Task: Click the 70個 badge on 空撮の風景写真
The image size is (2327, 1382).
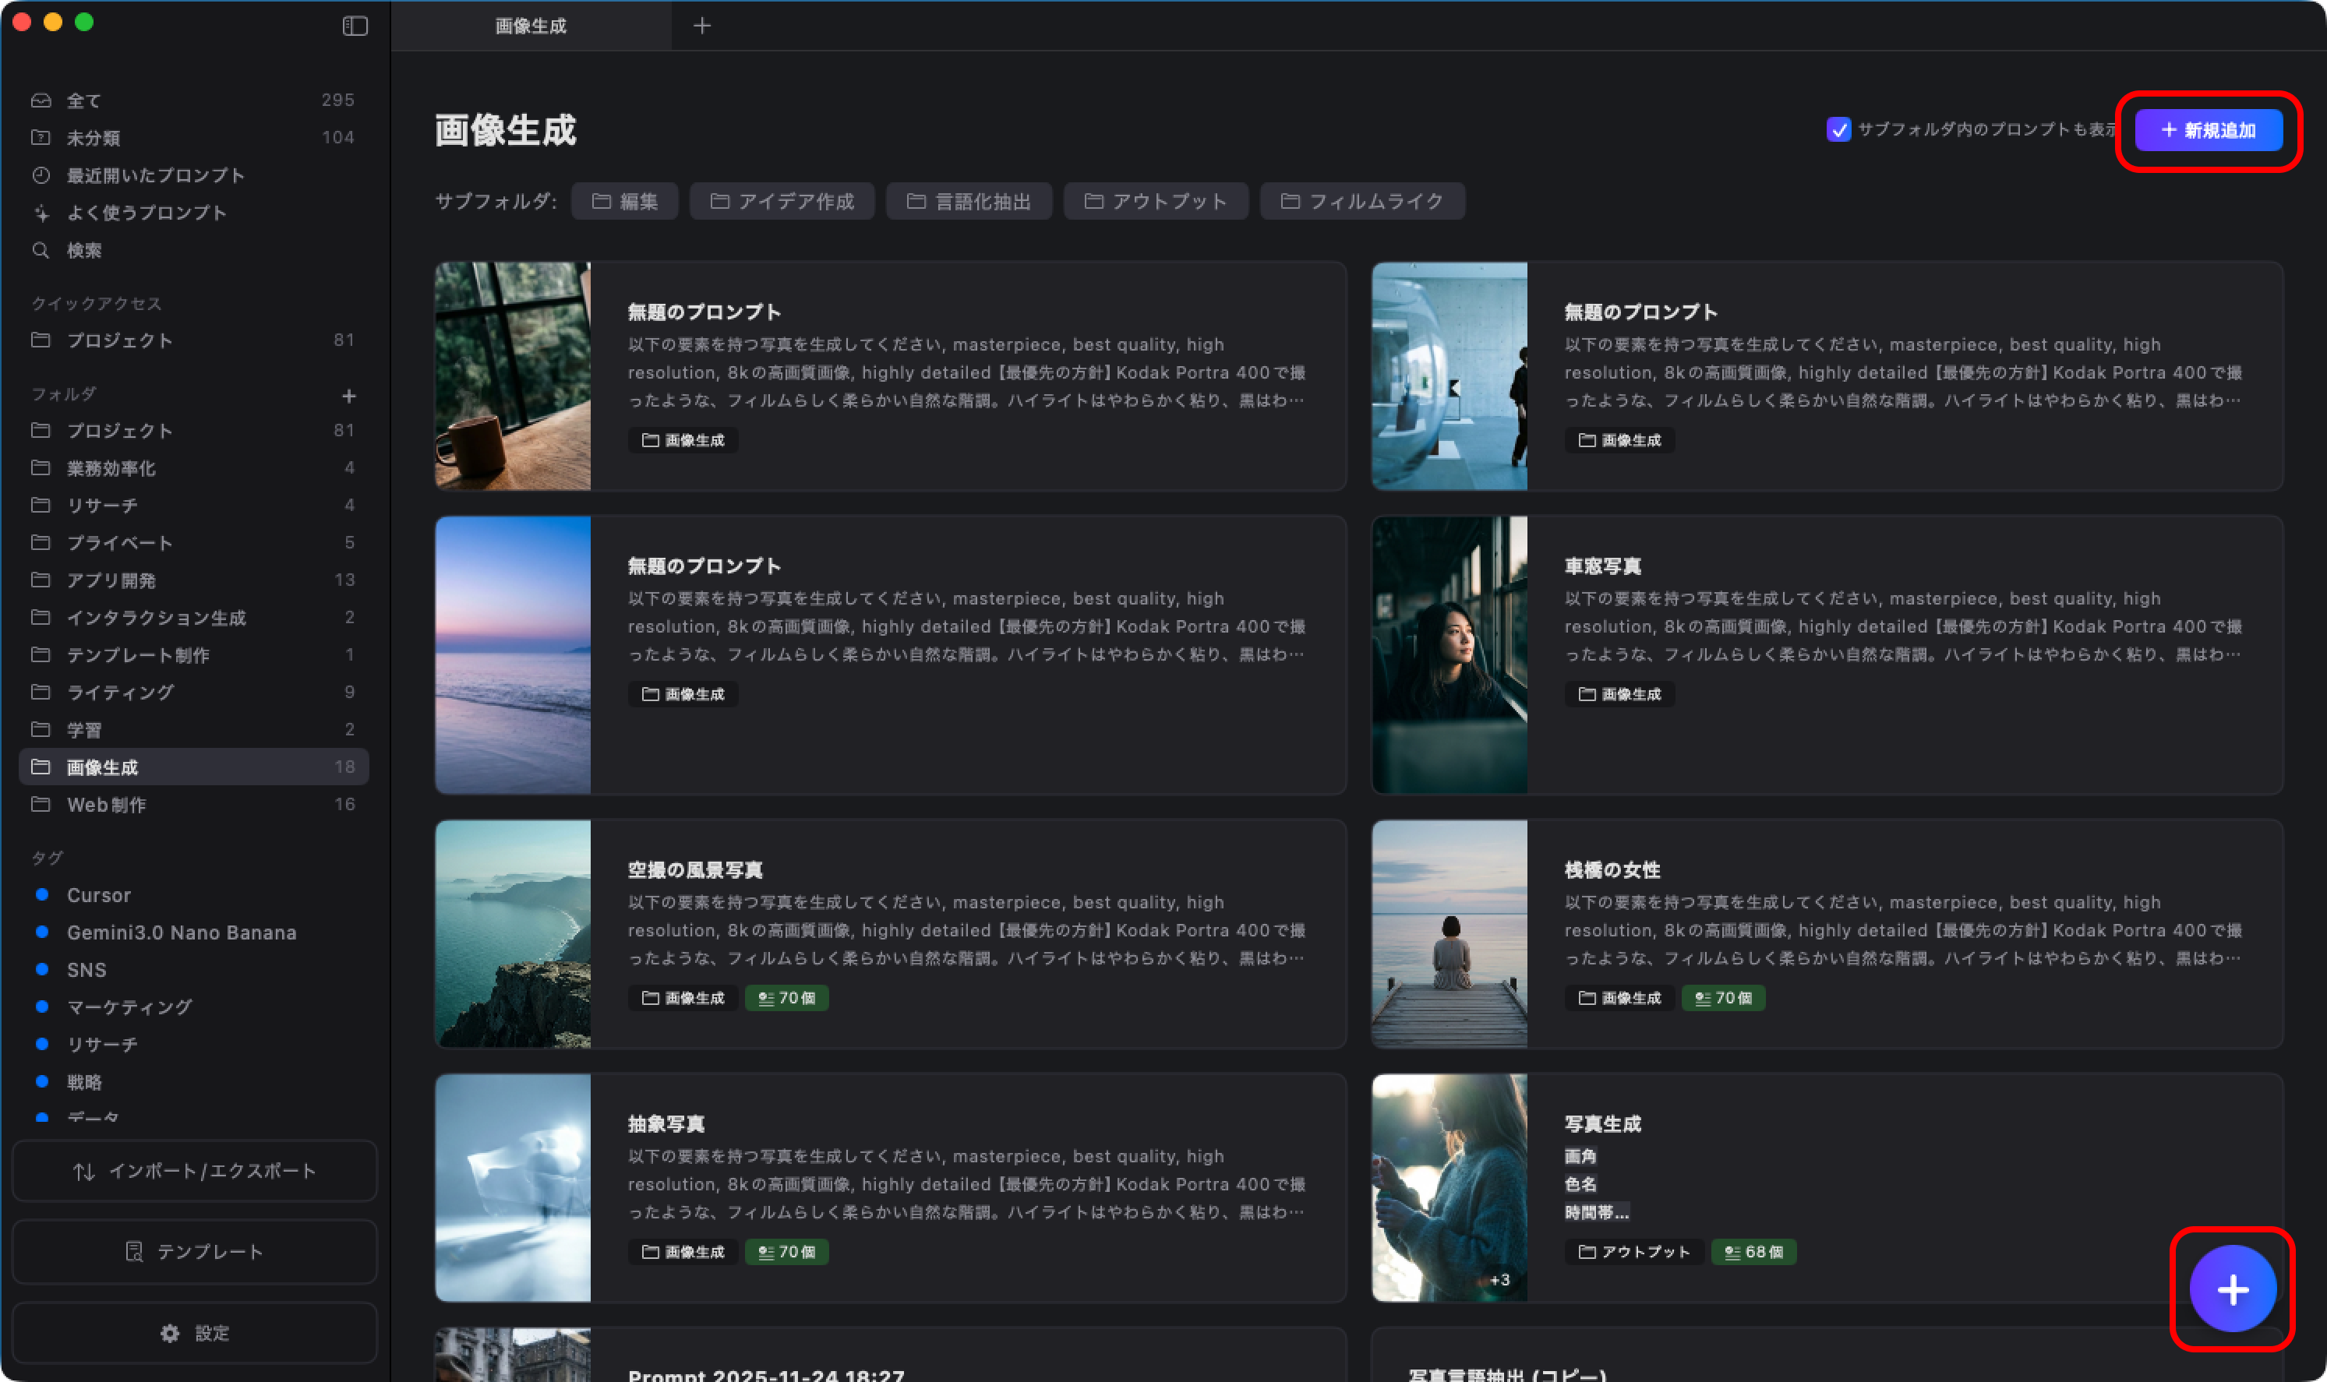Action: tap(787, 997)
